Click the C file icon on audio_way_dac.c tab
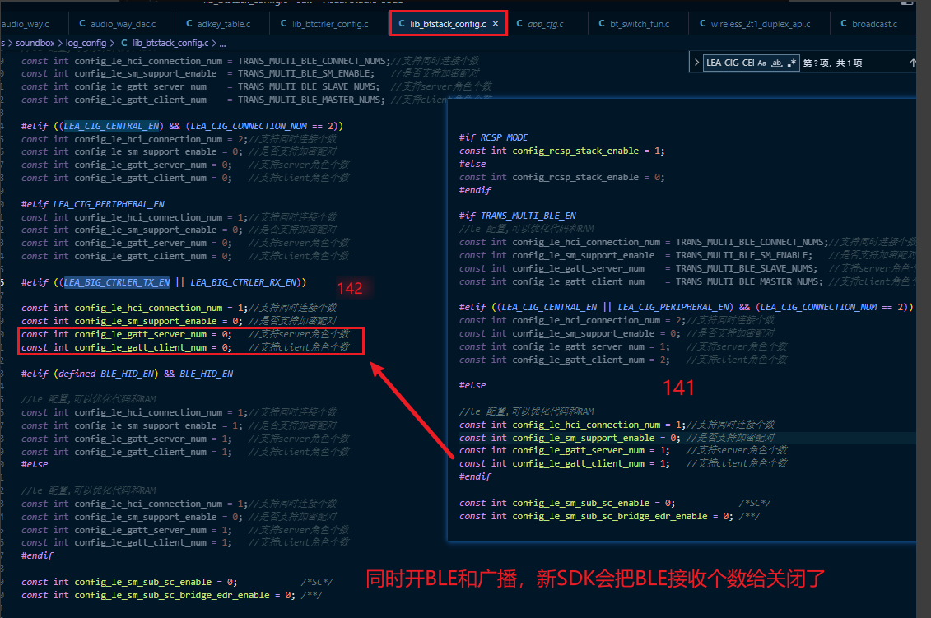931x618 pixels. click(x=82, y=24)
